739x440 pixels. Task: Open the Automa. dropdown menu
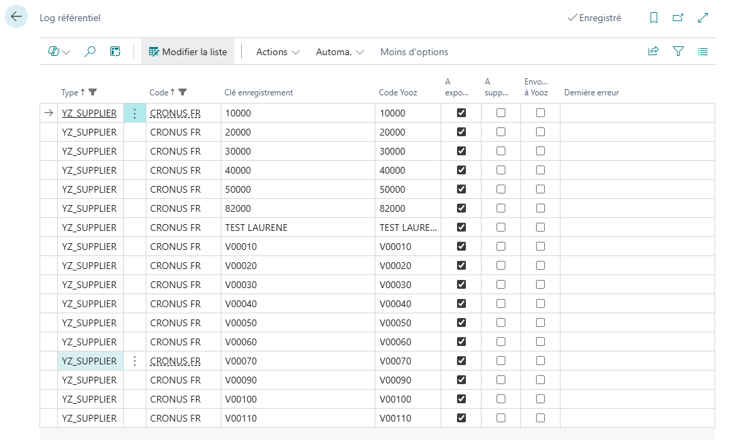[x=340, y=52]
